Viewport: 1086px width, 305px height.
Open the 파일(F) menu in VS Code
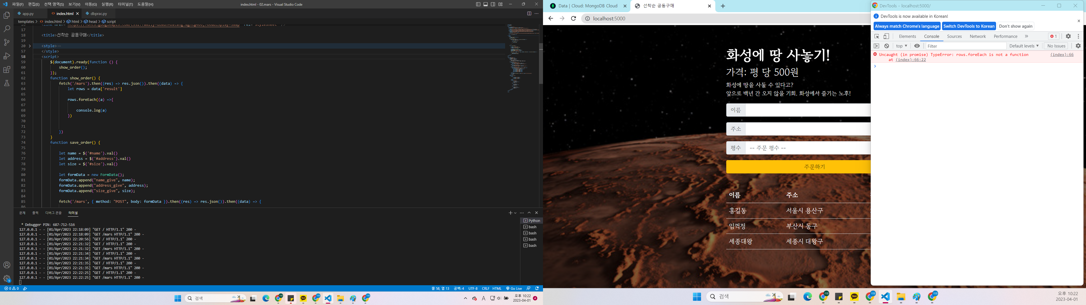(x=18, y=4)
